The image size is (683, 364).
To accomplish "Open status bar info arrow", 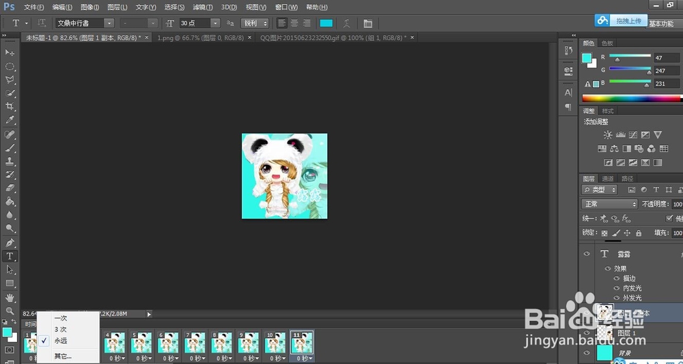I will pos(149,314).
